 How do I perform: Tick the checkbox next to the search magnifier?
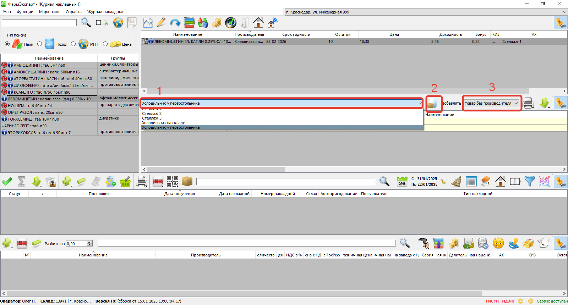98,23
